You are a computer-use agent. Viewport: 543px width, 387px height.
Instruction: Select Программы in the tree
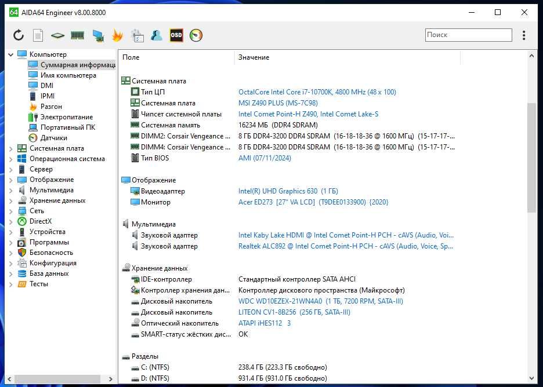click(x=49, y=242)
